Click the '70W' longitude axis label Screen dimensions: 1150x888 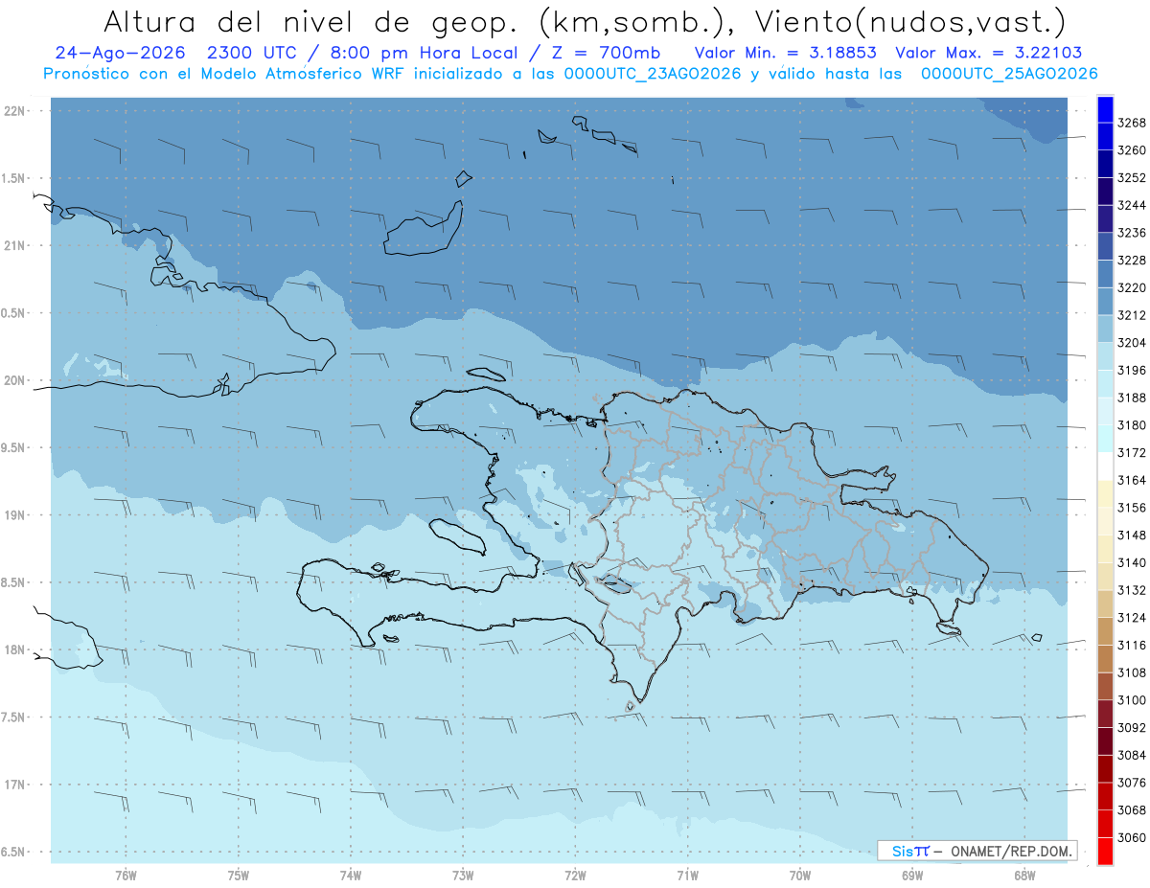800,875
